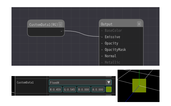This screenshot has width=171, height=106.
Task: Click the BaseColor input pin on Output
Action: point(102,31)
